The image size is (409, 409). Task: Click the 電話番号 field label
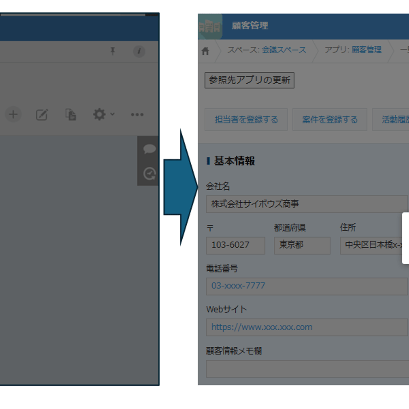coord(222,269)
